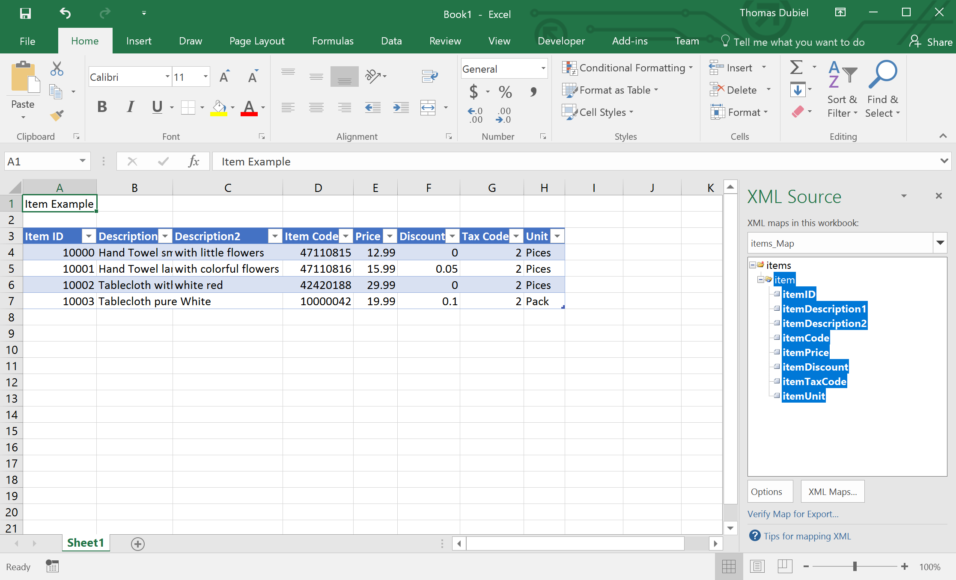The image size is (956, 580).
Task: Toggle Italic formatting
Action: pyautogui.click(x=130, y=107)
